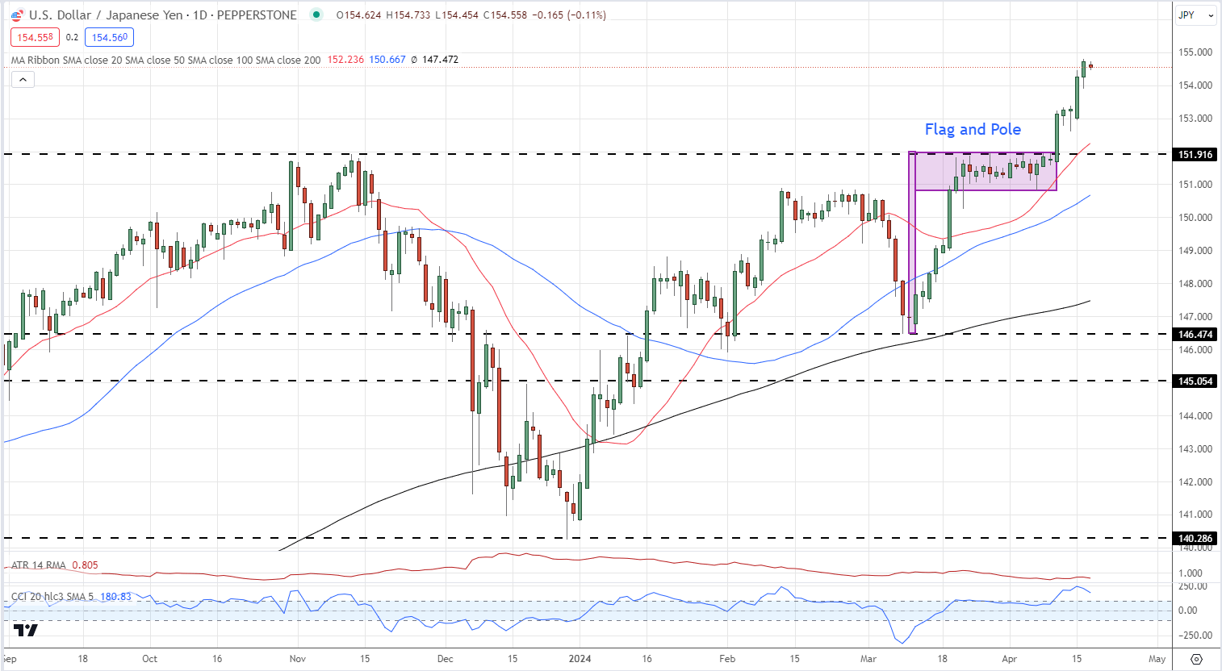Click the −250.00 CCI scale label
Screen dimensions: 1222x671
tap(1194, 636)
